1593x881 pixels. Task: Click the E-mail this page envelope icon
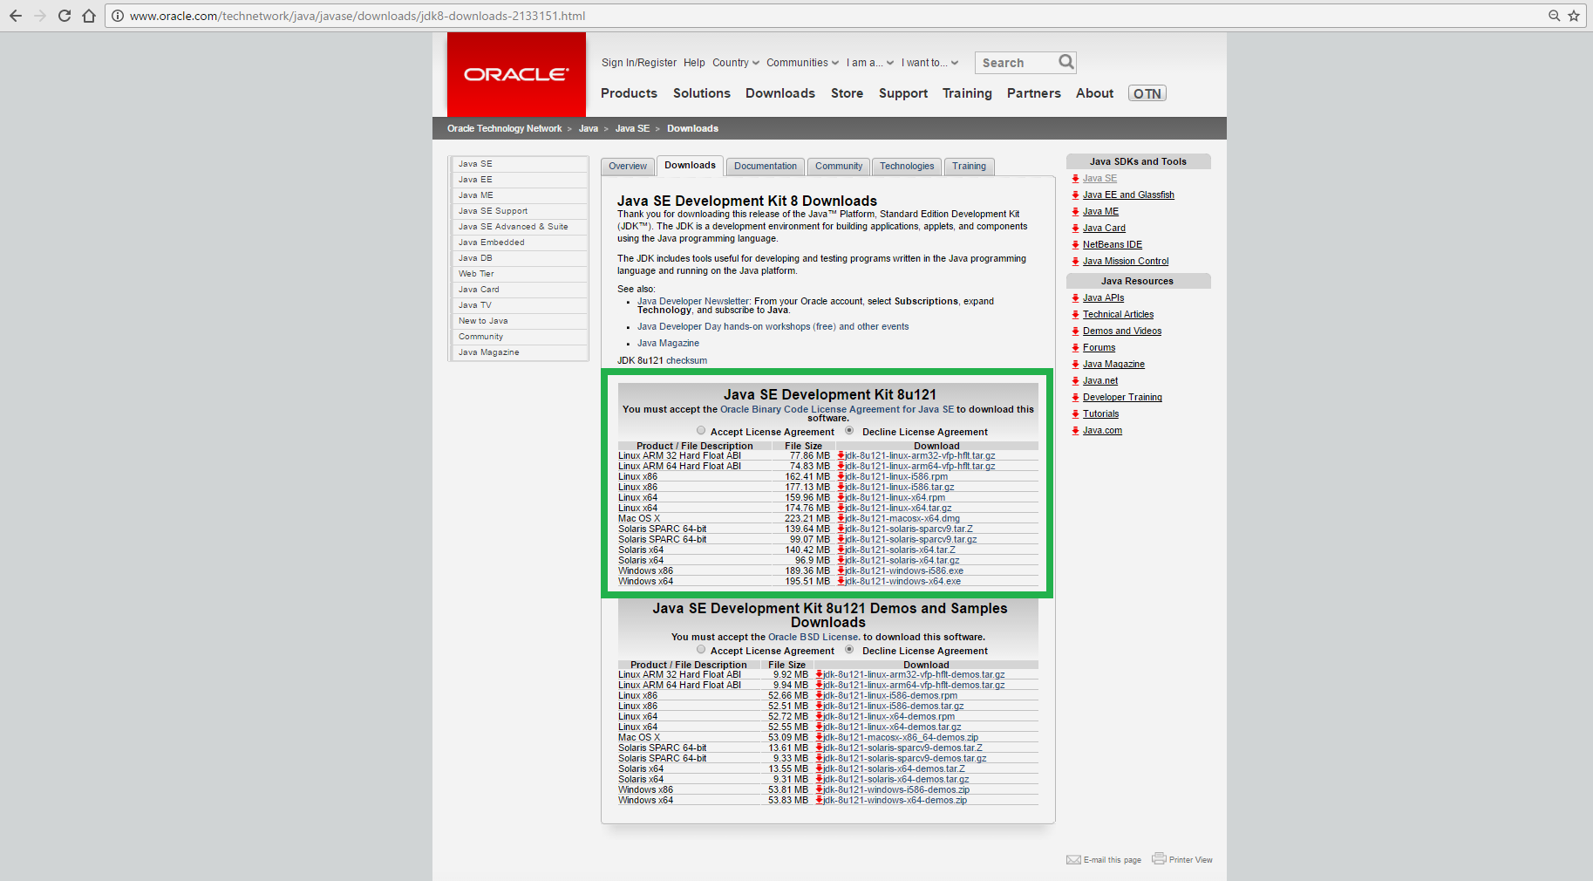[x=1073, y=860]
